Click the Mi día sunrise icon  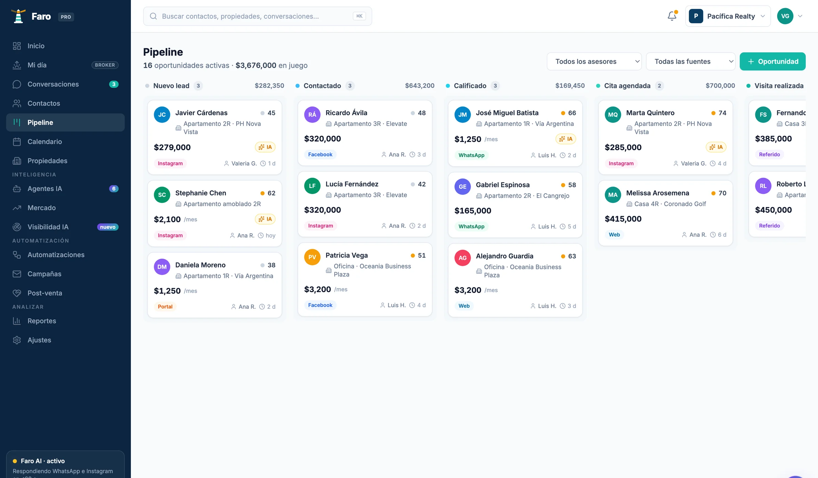[17, 65]
